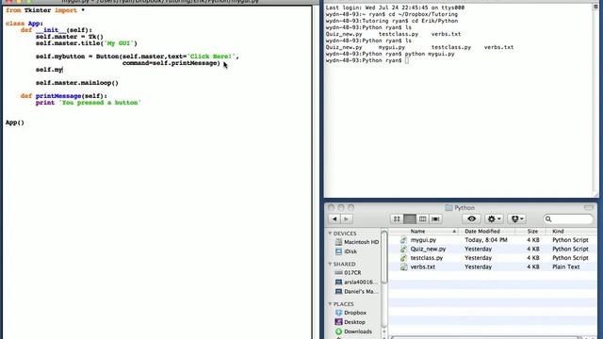Image resolution: width=603 pixels, height=339 pixels.
Task: Click Terminal window vertical scrollbar
Action: click(x=595, y=101)
